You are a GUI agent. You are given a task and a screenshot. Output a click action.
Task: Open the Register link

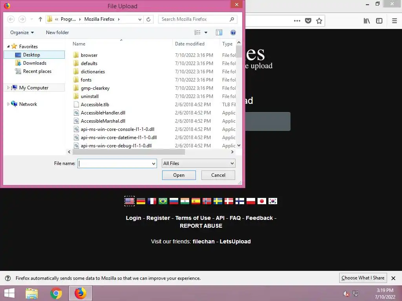[158, 218]
